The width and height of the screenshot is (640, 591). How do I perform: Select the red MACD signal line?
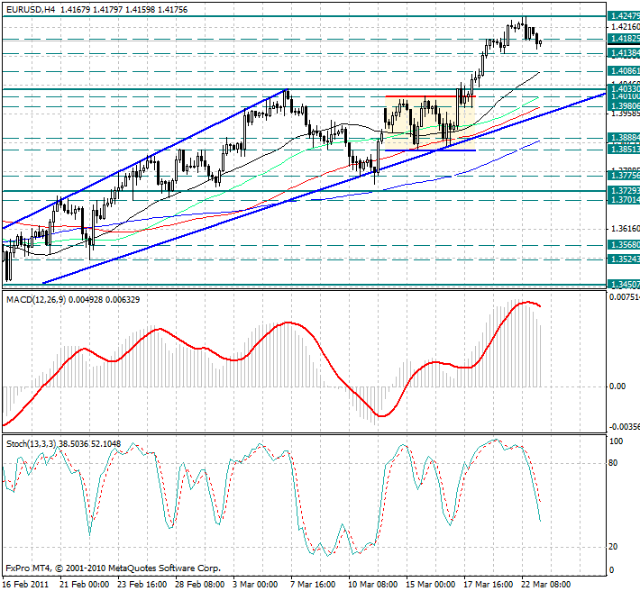pyautogui.click(x=271, y=363)
